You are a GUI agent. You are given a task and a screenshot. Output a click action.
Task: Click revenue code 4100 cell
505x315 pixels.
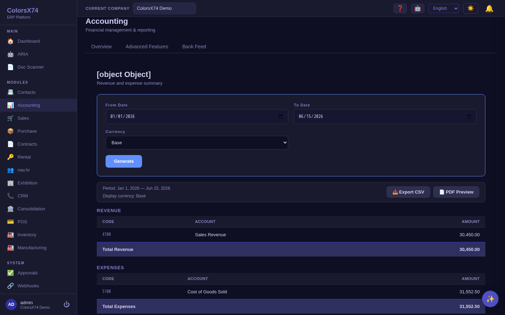[x=107, y=234]
